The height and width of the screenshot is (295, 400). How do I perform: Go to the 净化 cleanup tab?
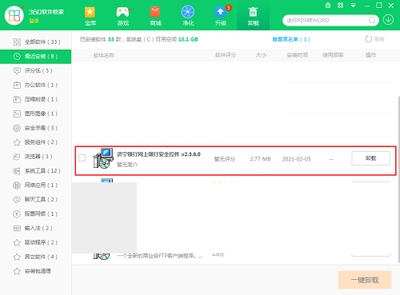coord(188,16)
